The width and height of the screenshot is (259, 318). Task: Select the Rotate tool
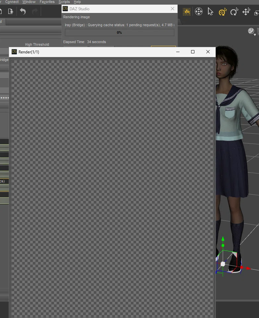(x=234, y=12)
